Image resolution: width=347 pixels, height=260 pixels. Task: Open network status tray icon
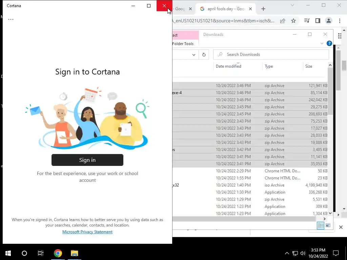pyautogui.click(x=295, y=253)
